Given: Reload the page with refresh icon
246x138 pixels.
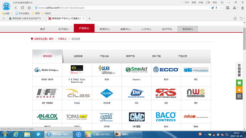Looking at the screenshot, I should (22, 8).
